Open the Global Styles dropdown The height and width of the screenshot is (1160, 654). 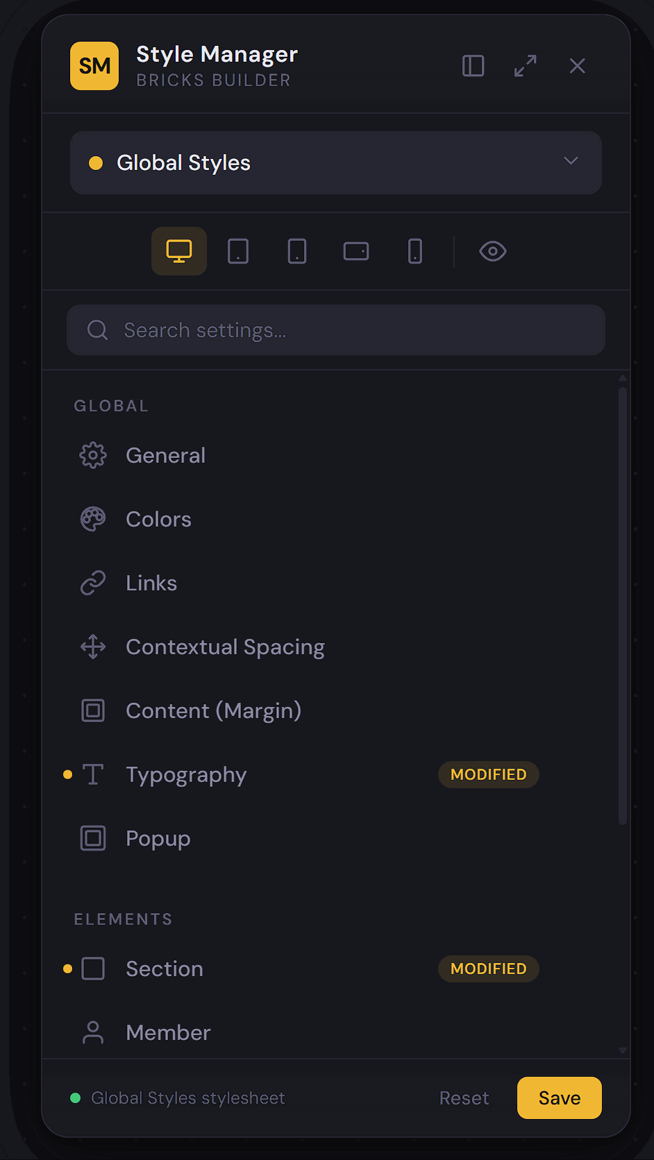335,163
